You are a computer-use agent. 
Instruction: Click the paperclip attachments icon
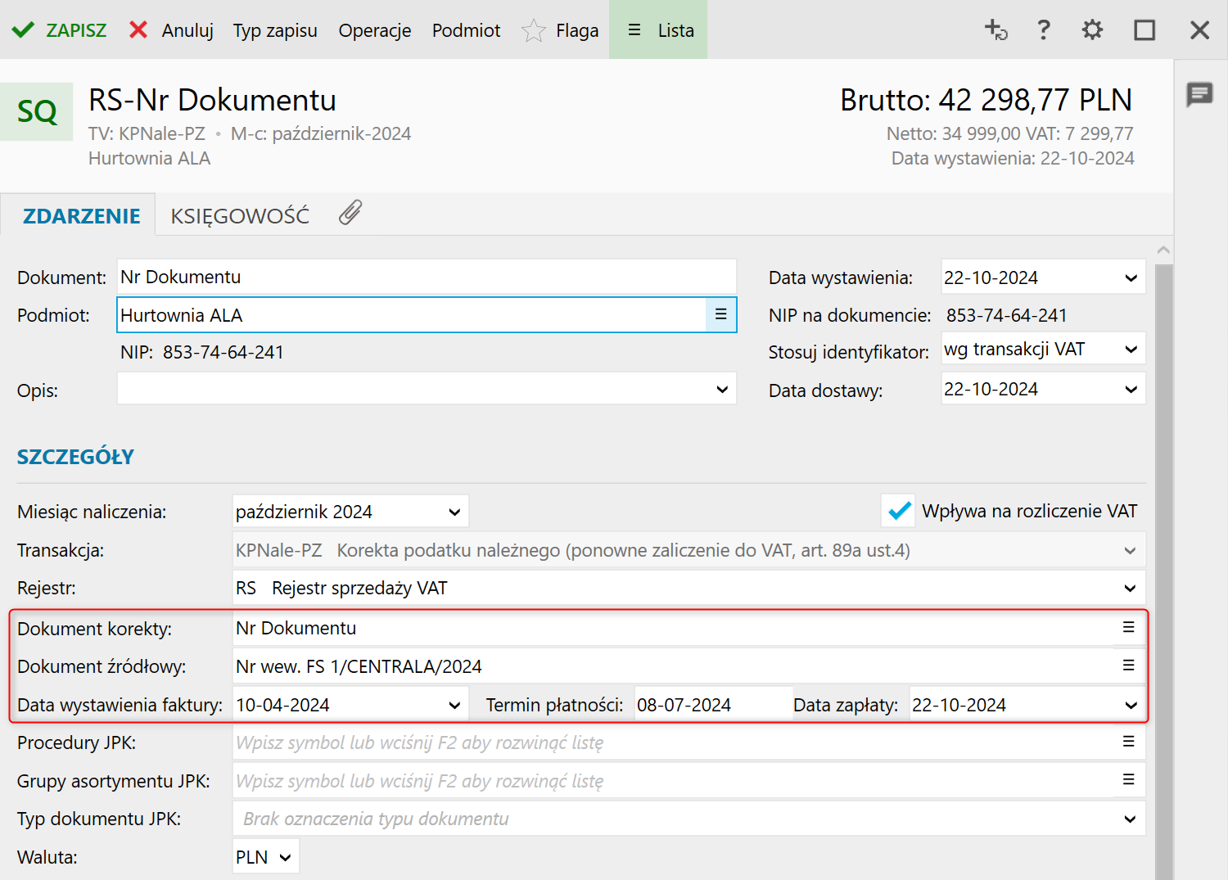pyautogui.click(x=350, y=213)
